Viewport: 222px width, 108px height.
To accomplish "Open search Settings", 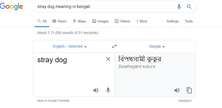I will point(173,21).
